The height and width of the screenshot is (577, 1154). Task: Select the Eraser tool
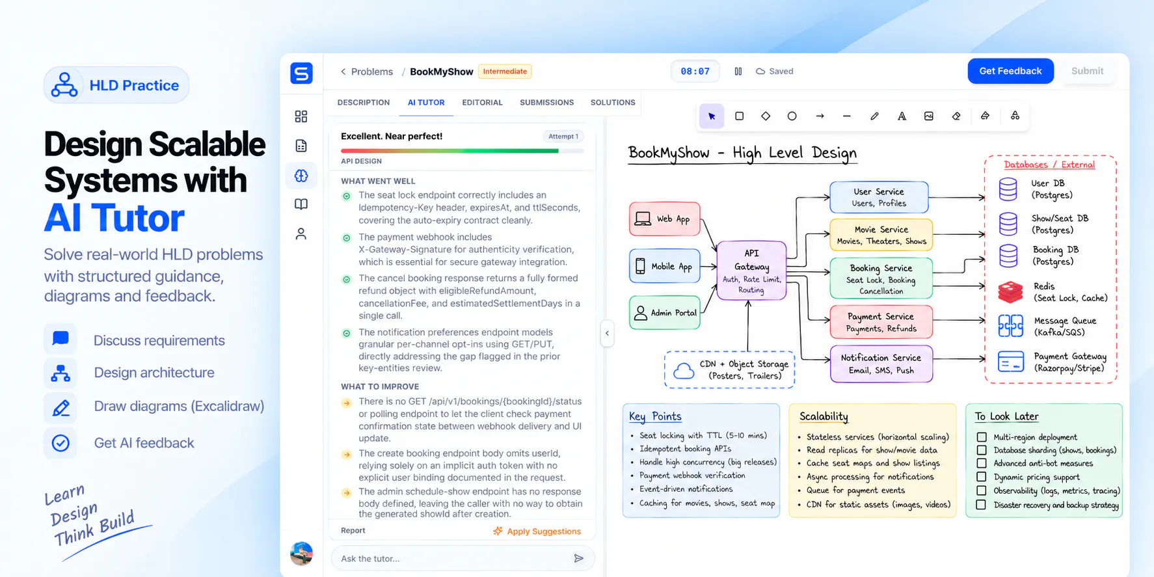click(956, 116)
